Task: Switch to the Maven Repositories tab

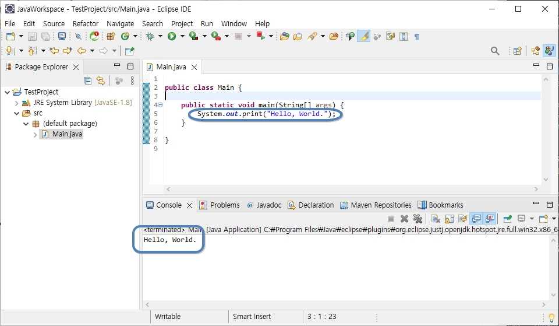Action: 376,205
